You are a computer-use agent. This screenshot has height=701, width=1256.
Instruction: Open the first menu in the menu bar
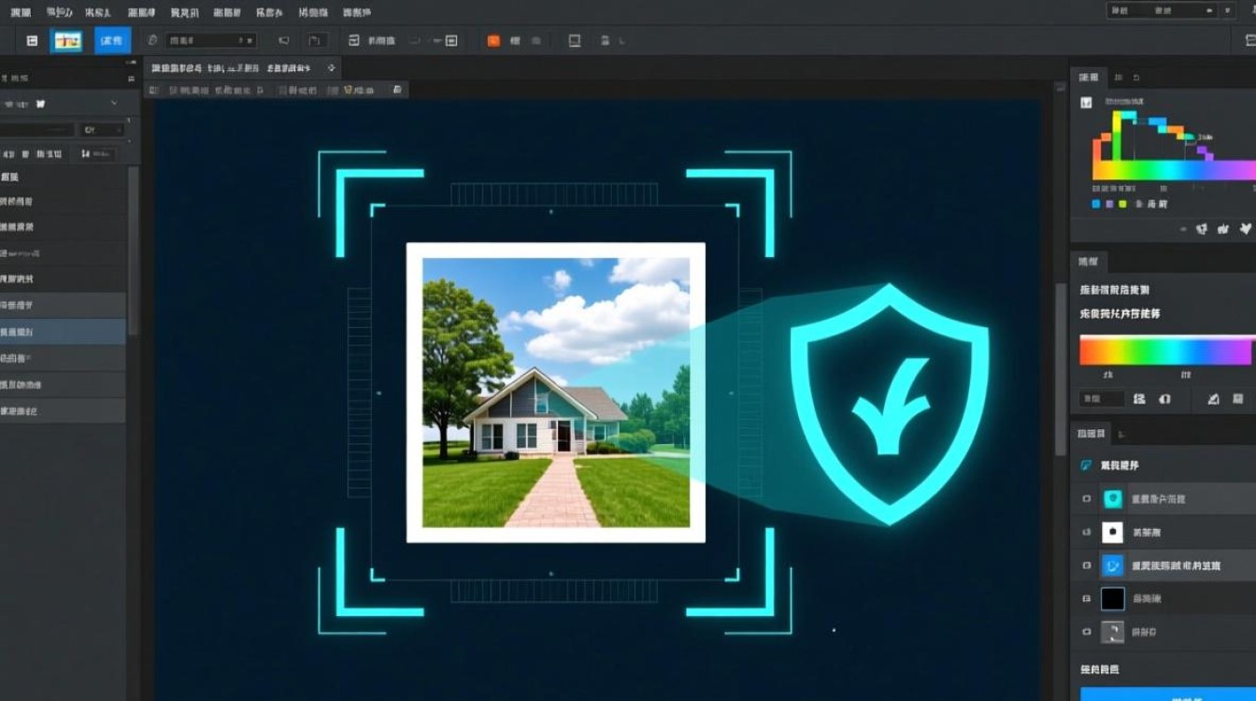tap(20, 12)
